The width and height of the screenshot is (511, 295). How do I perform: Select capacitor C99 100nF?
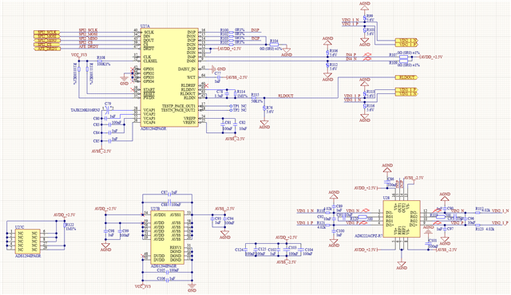(120, 230)
